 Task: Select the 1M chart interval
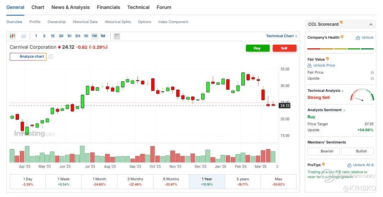(103, 36)
